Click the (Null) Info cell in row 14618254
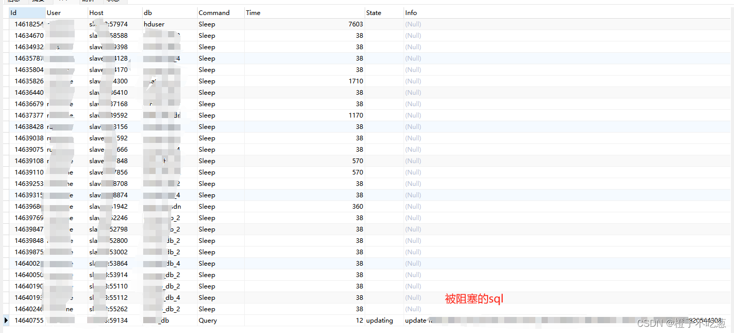Image resolution: width=734 pixels, height=333 pixels. pyautogui.click(x=413, y=24)
